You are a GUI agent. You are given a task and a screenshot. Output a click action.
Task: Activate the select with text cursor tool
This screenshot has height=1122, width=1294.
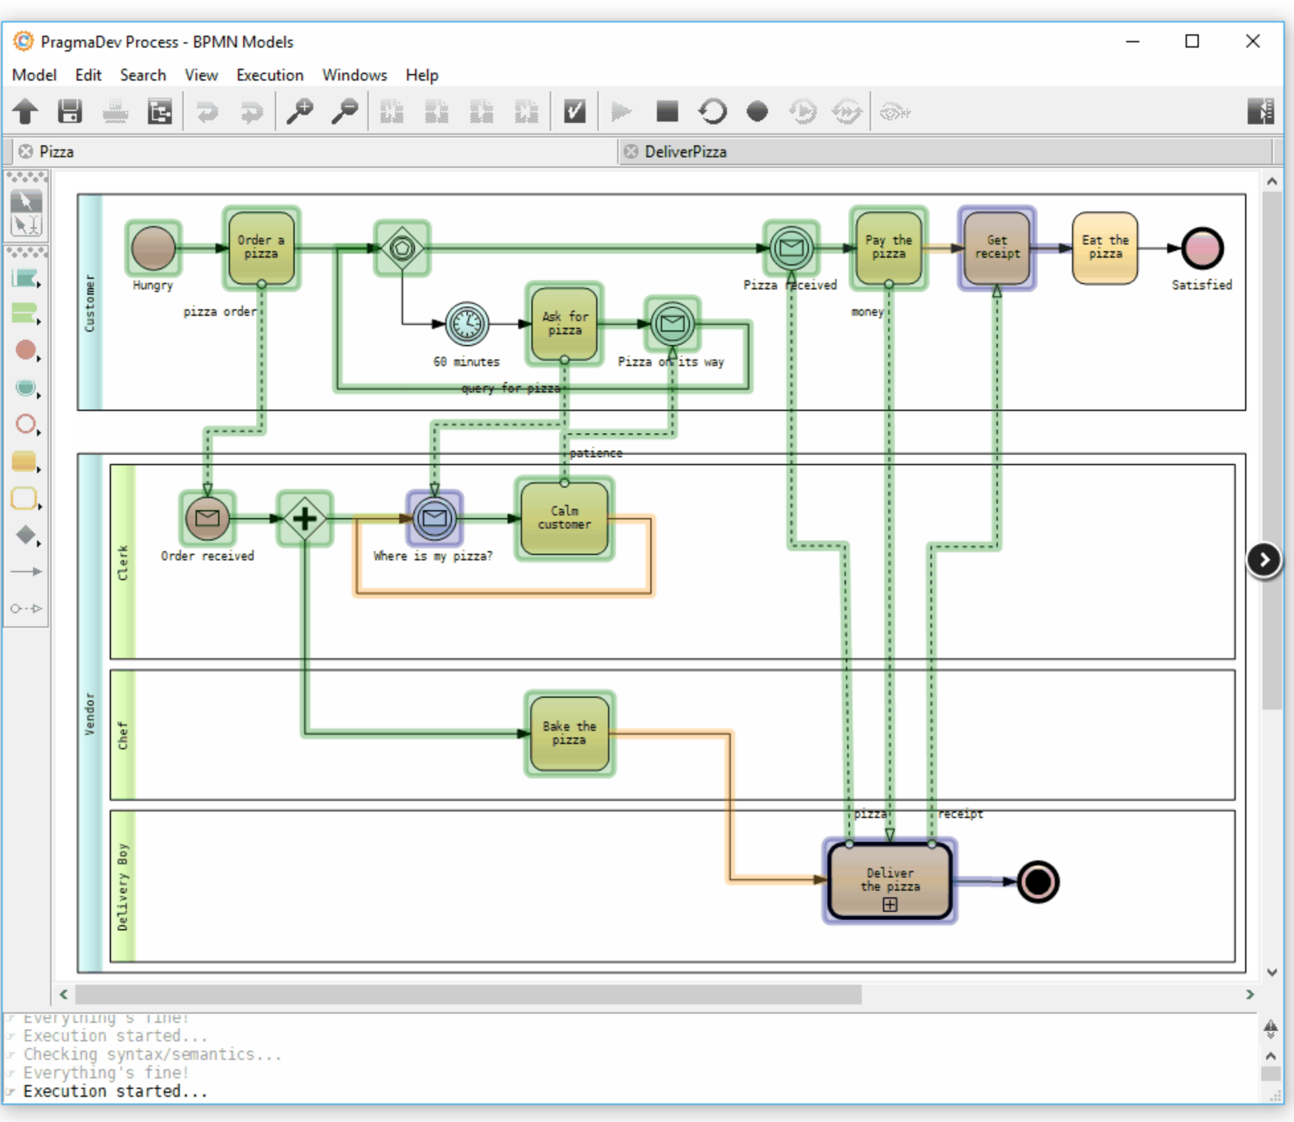26,225
